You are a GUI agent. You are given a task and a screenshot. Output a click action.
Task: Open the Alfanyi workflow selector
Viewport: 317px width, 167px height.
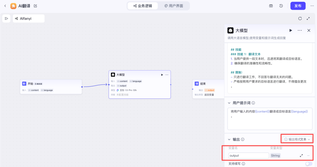point(28,19)
